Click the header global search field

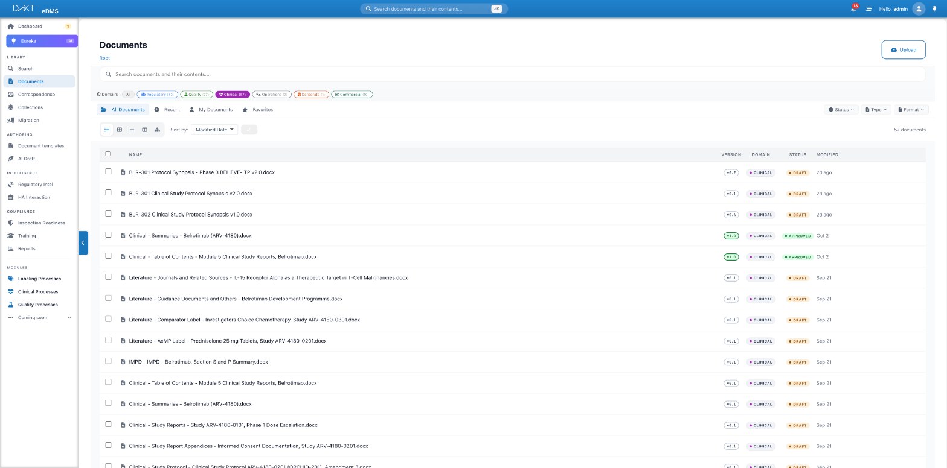[x=434, y=9]
